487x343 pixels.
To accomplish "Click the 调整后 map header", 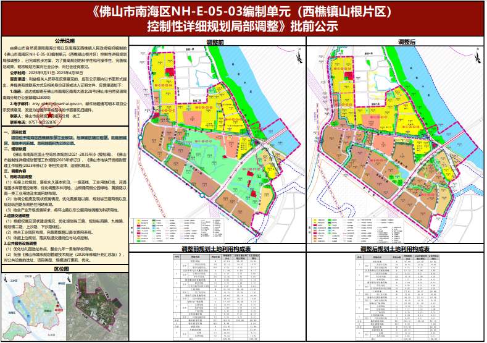I will [407, 42].
